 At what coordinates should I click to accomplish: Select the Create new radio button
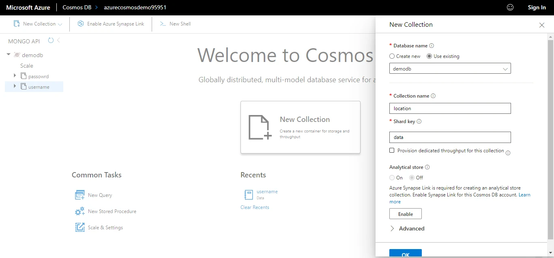392,56
